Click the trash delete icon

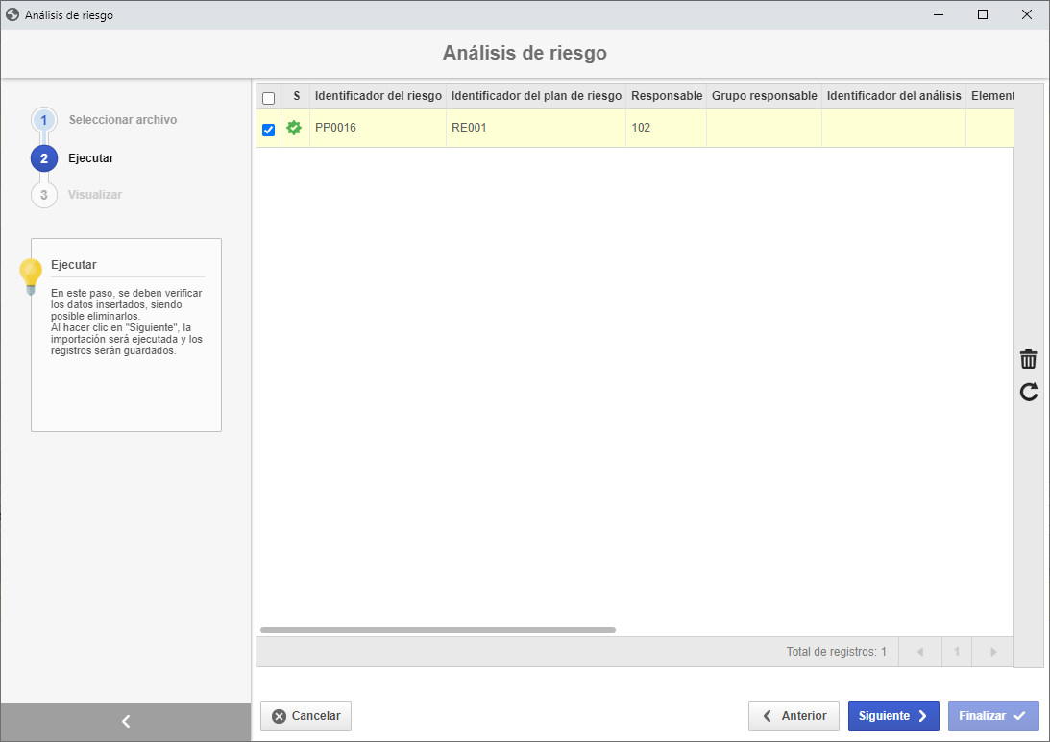(x=1029, y=359)
